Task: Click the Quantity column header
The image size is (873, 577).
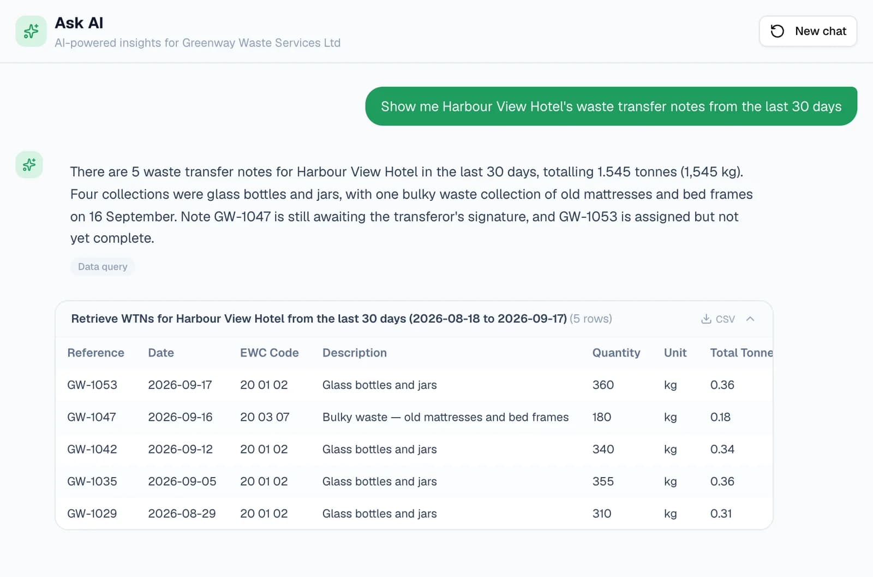Action: [x=617, y=353]
